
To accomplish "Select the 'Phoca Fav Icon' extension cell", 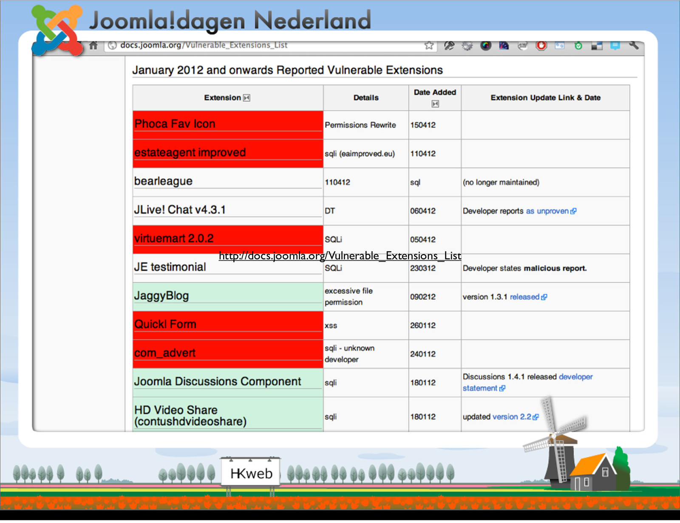I will 228,125.
